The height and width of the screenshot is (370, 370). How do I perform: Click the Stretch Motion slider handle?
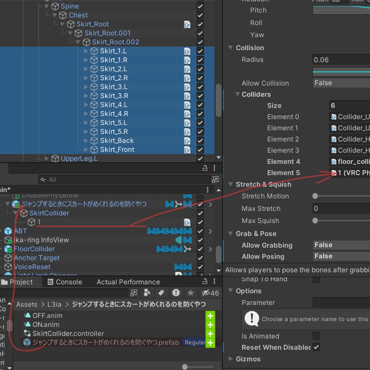(315, 196)
